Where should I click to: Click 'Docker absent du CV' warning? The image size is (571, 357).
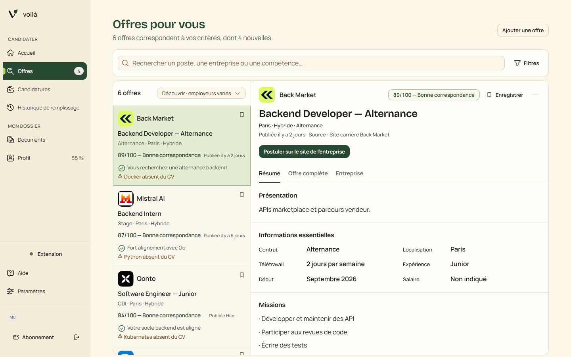pyautogui.click(x=149, y=177)
